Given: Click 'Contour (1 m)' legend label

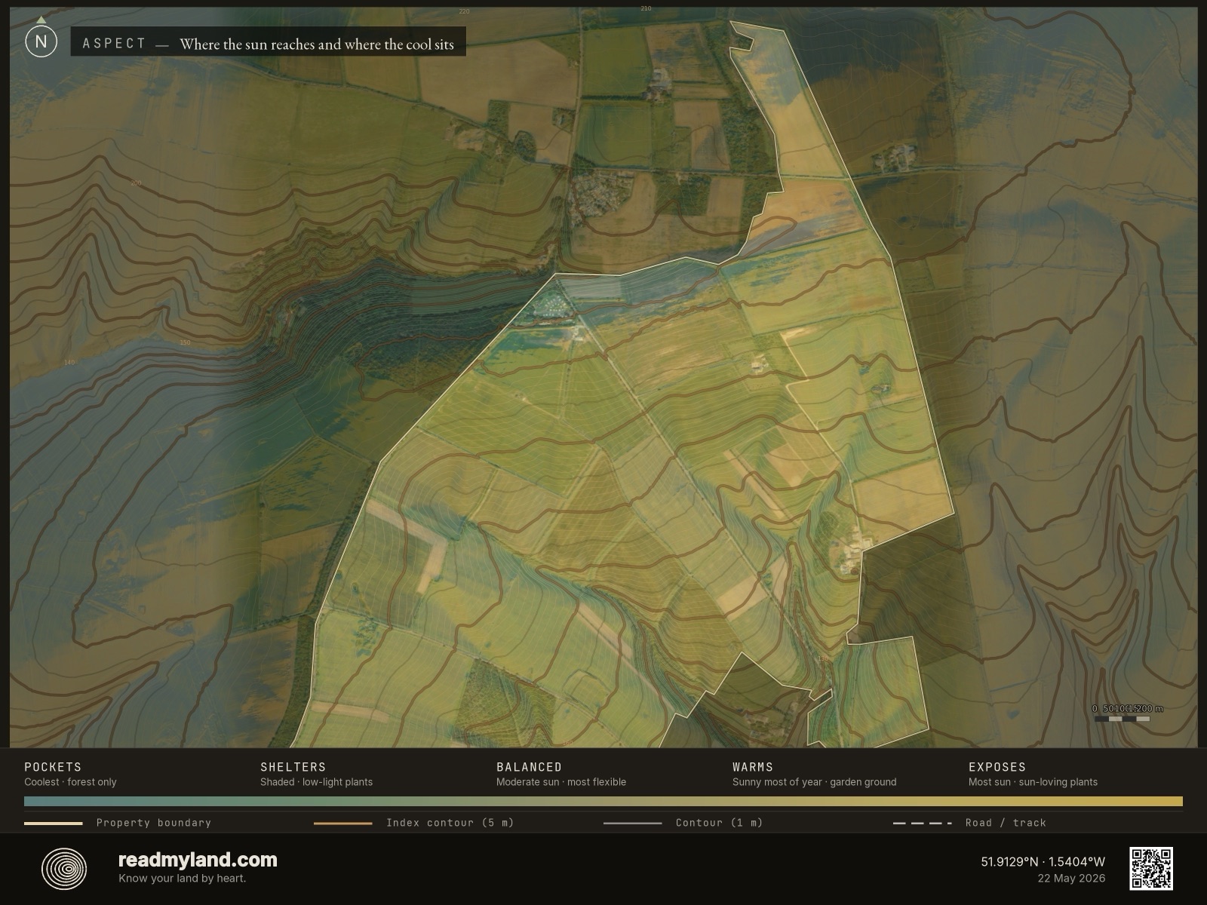Looking at the screenshot, I should pos(719,823).
